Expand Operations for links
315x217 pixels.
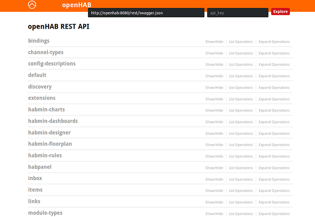tap(274, 202)
